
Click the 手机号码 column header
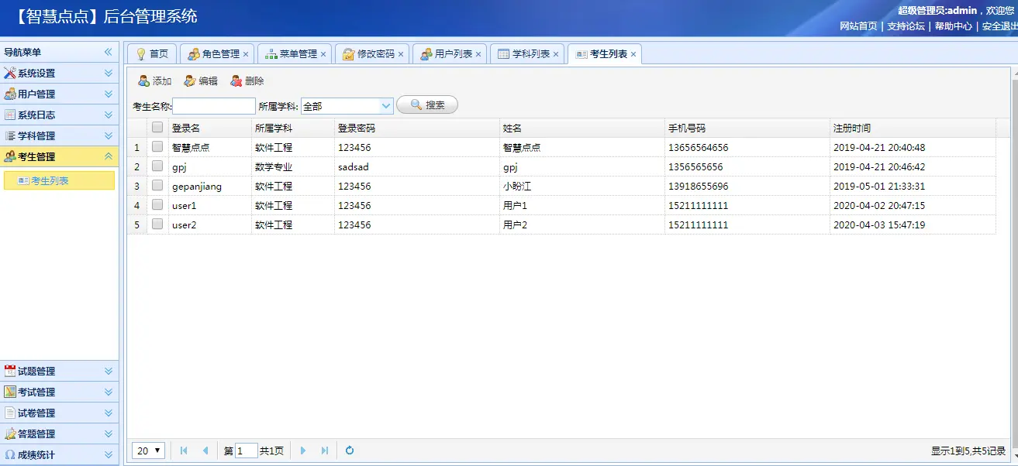(x=747, y=128)
